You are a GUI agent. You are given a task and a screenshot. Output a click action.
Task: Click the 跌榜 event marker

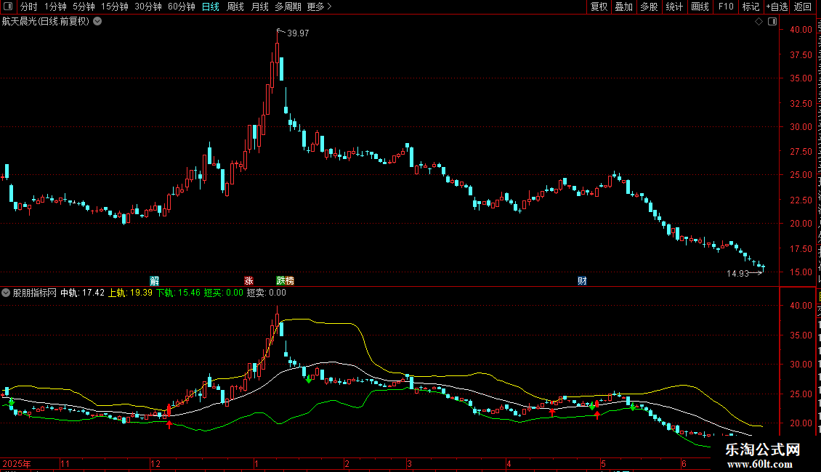[286, 281]
